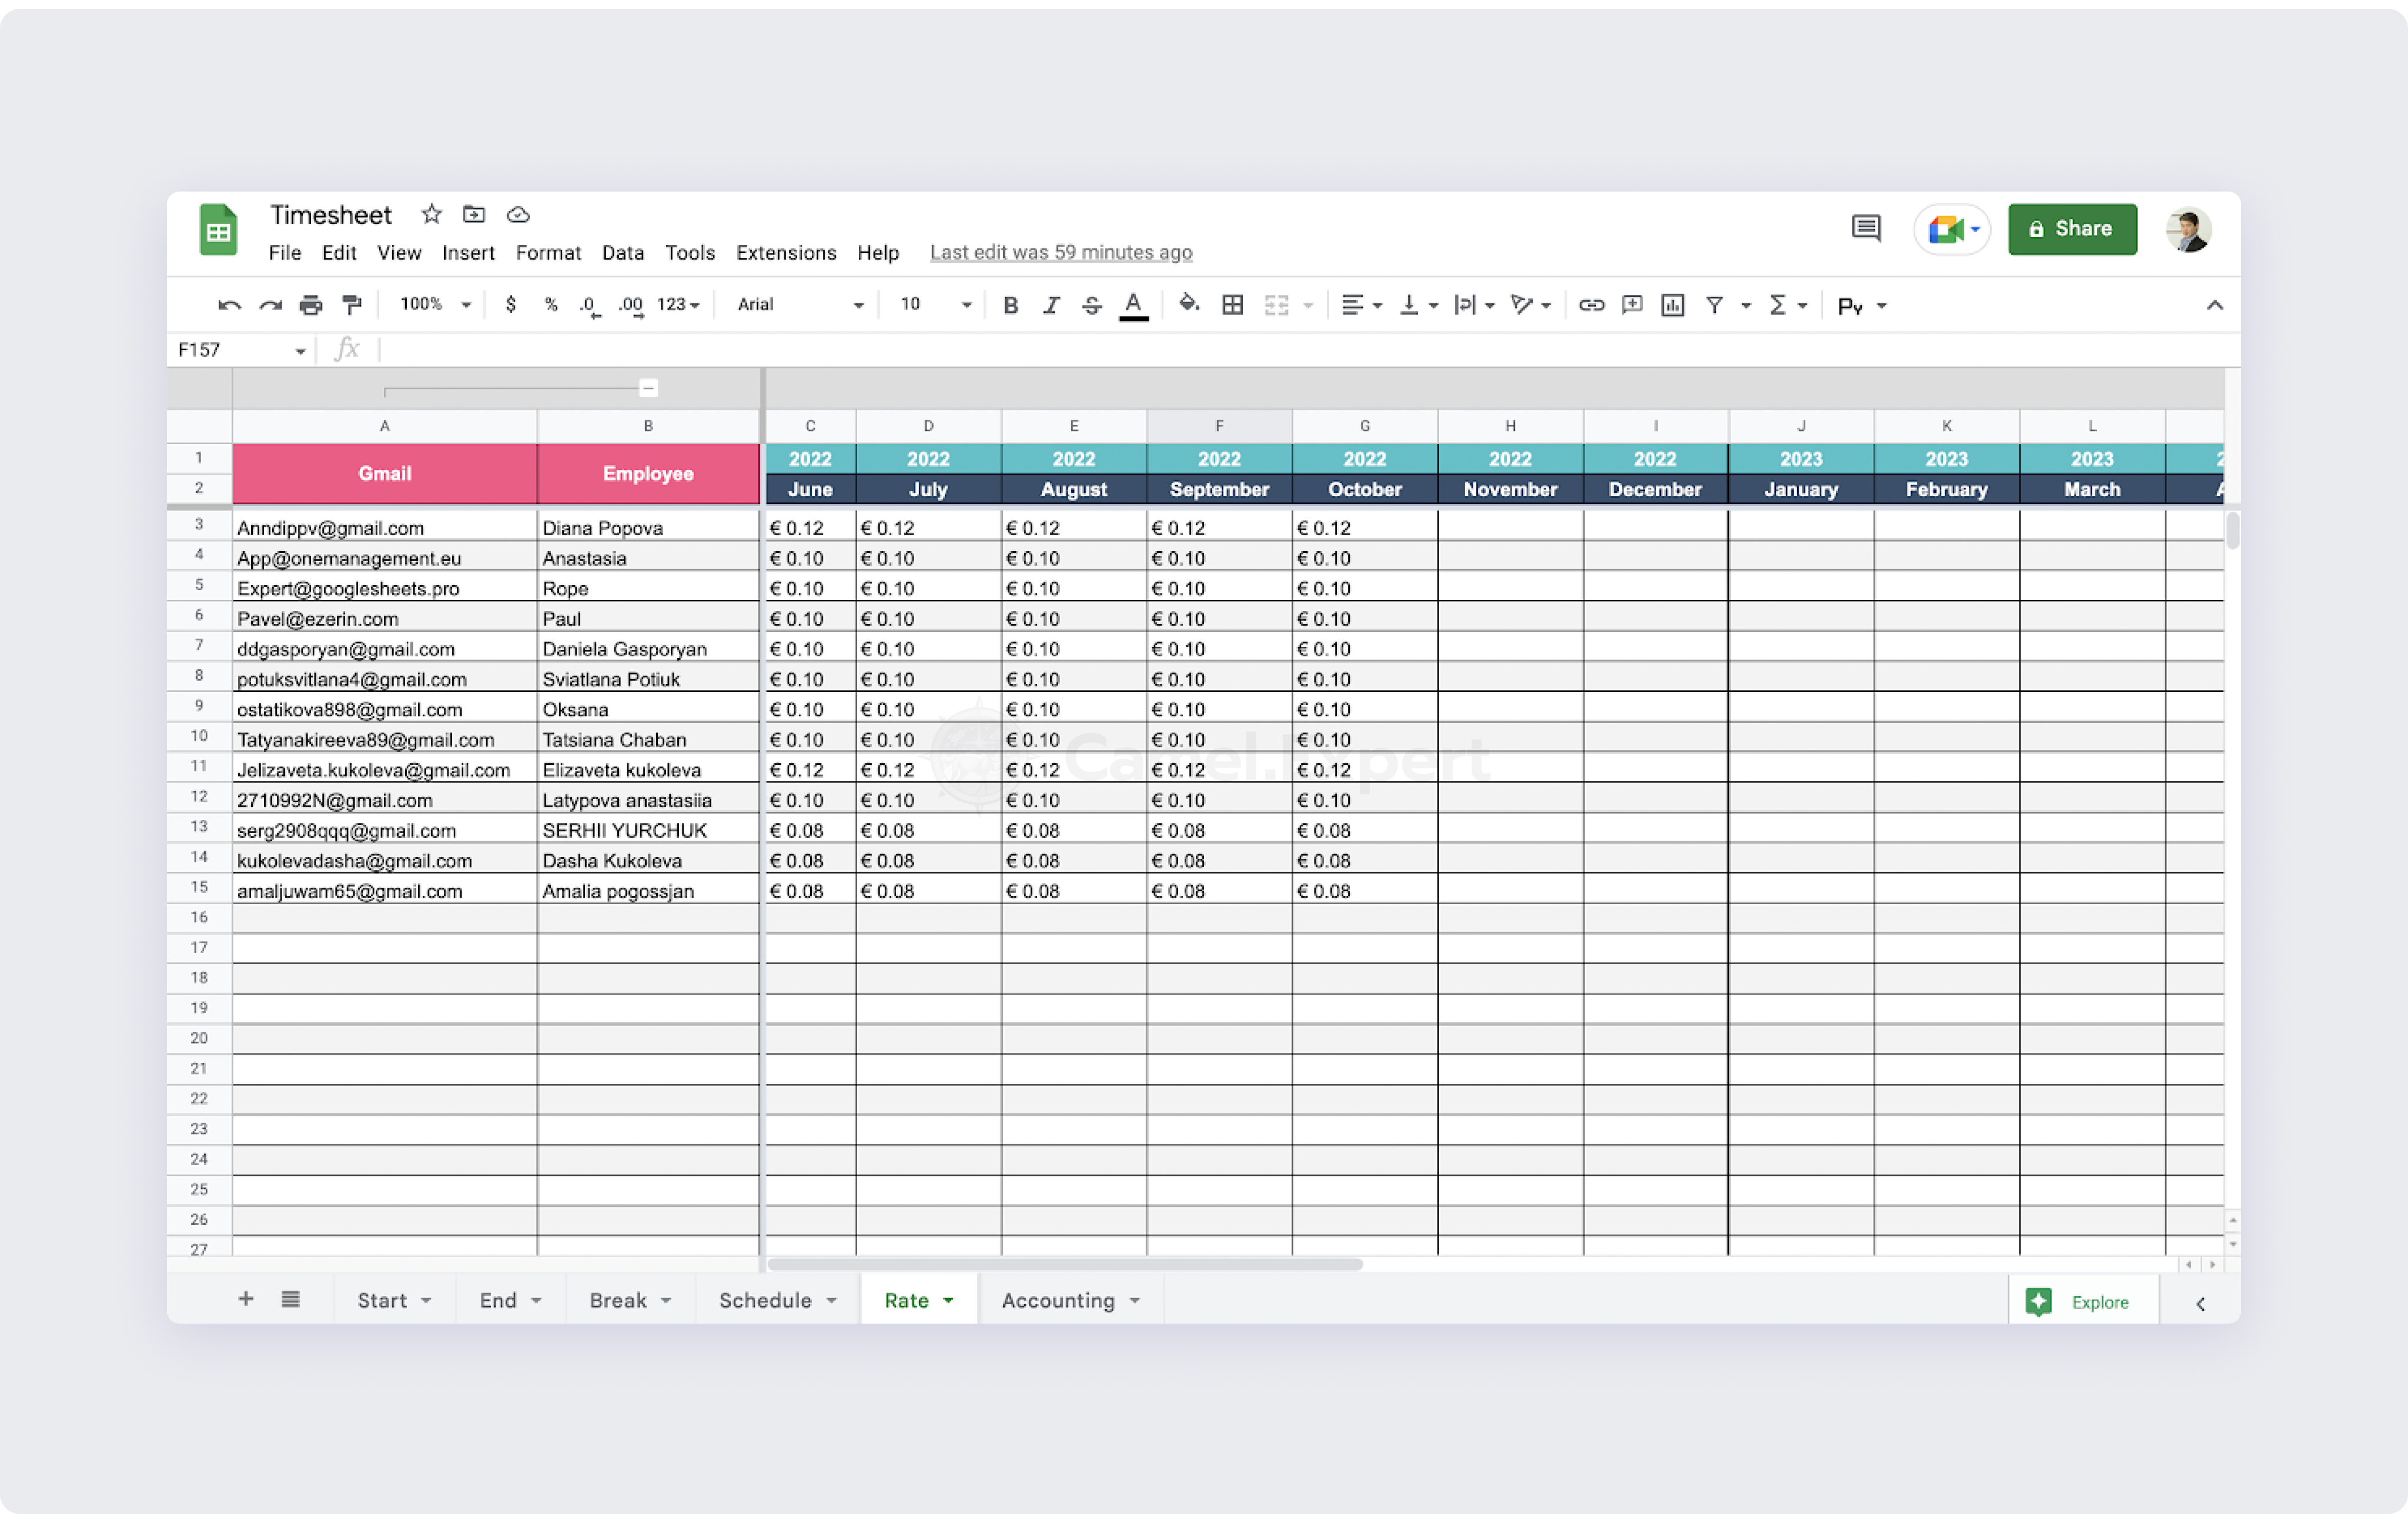Viewport: 2408px width, 1514px height.
Task: Open the borders grid icon
Action: point(1232,305)
